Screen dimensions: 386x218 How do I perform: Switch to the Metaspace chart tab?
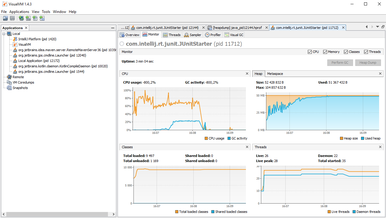pyautogui.click(x=275, y=74)
